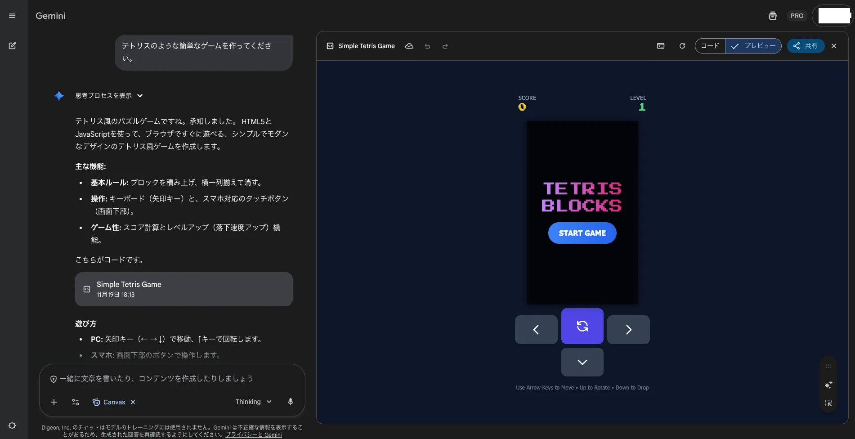
Task: Select the Canvas tool chip
Action: (109, 402)
